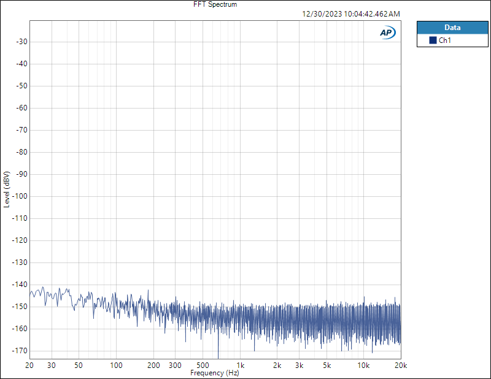The image size is (491, 379).
Task: Click the 10k X-axis tick label
Action: (363, 366)
